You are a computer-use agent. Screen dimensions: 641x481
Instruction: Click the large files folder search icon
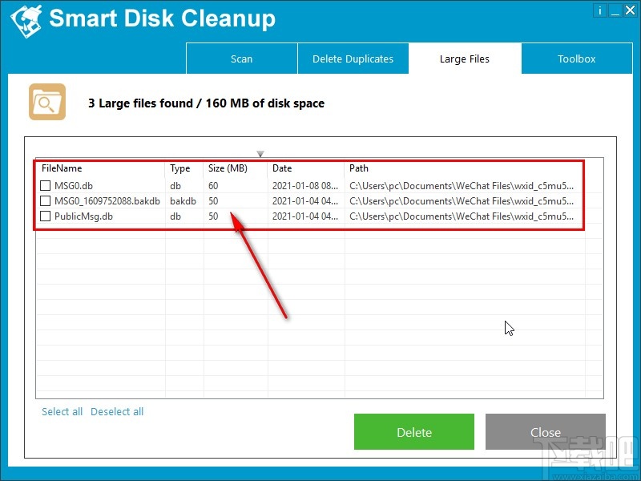pos(47,102)
